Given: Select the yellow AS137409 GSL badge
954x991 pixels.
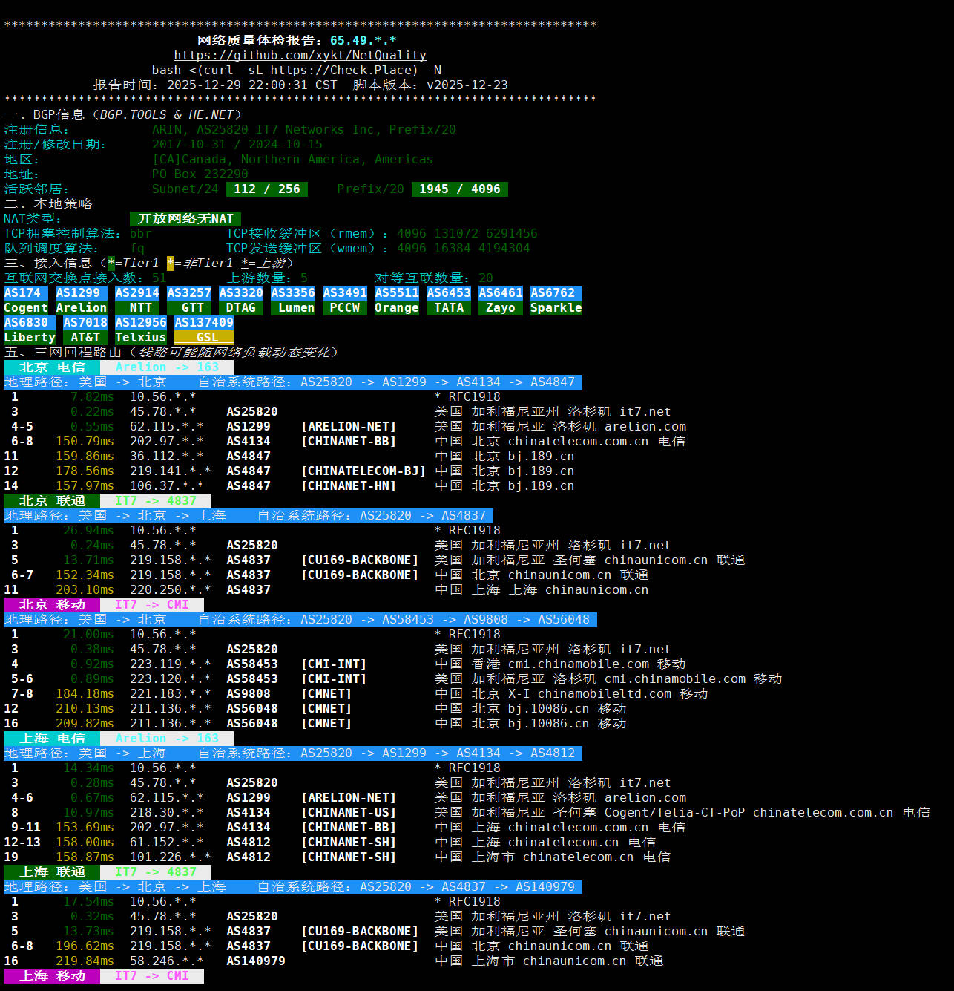Looking at the screenshot, I should pyautogui.click(x=204, y=330).
